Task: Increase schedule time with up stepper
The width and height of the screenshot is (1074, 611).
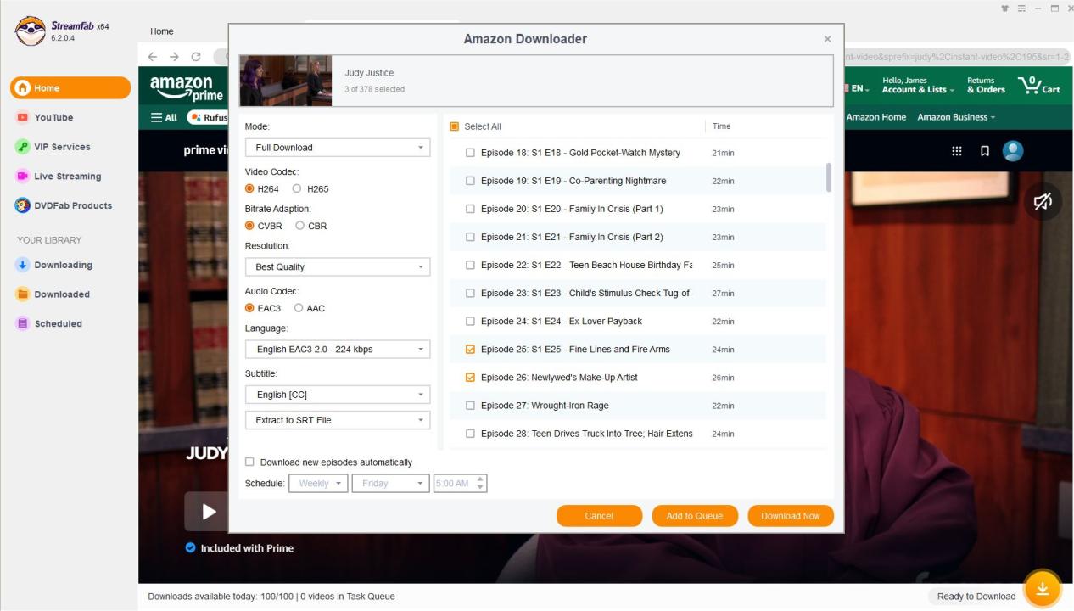Action: pyautogui.click(x=480, y=479)
